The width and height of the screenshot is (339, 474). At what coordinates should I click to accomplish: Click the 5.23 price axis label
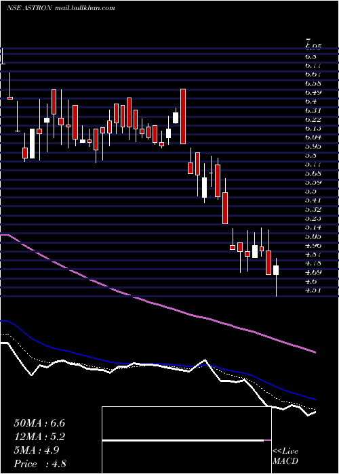[313, 218]
